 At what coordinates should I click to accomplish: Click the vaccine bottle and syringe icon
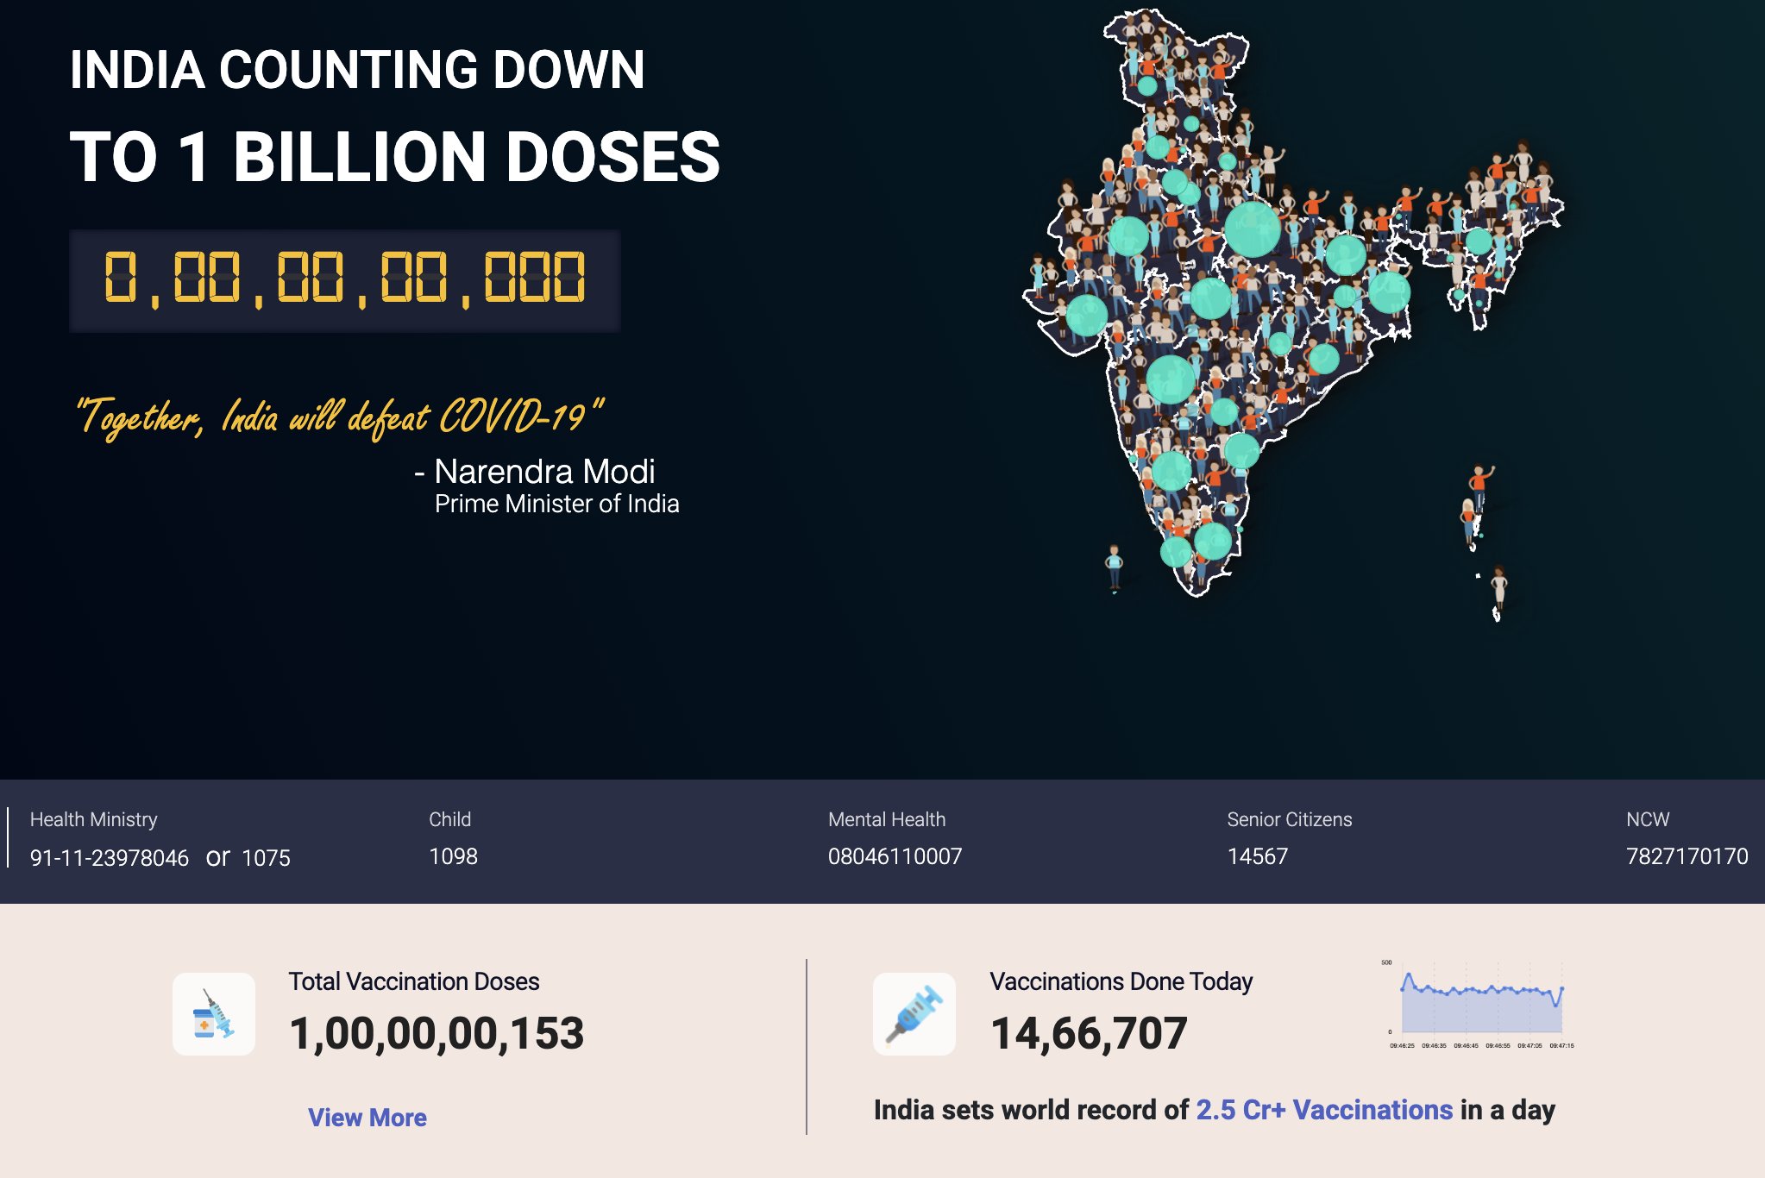pos(214,1014)
